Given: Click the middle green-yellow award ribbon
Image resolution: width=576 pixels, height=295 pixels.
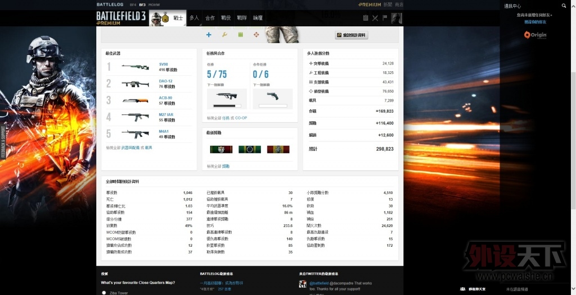Looking at the screenshot, I should click(x=250, y=149).
